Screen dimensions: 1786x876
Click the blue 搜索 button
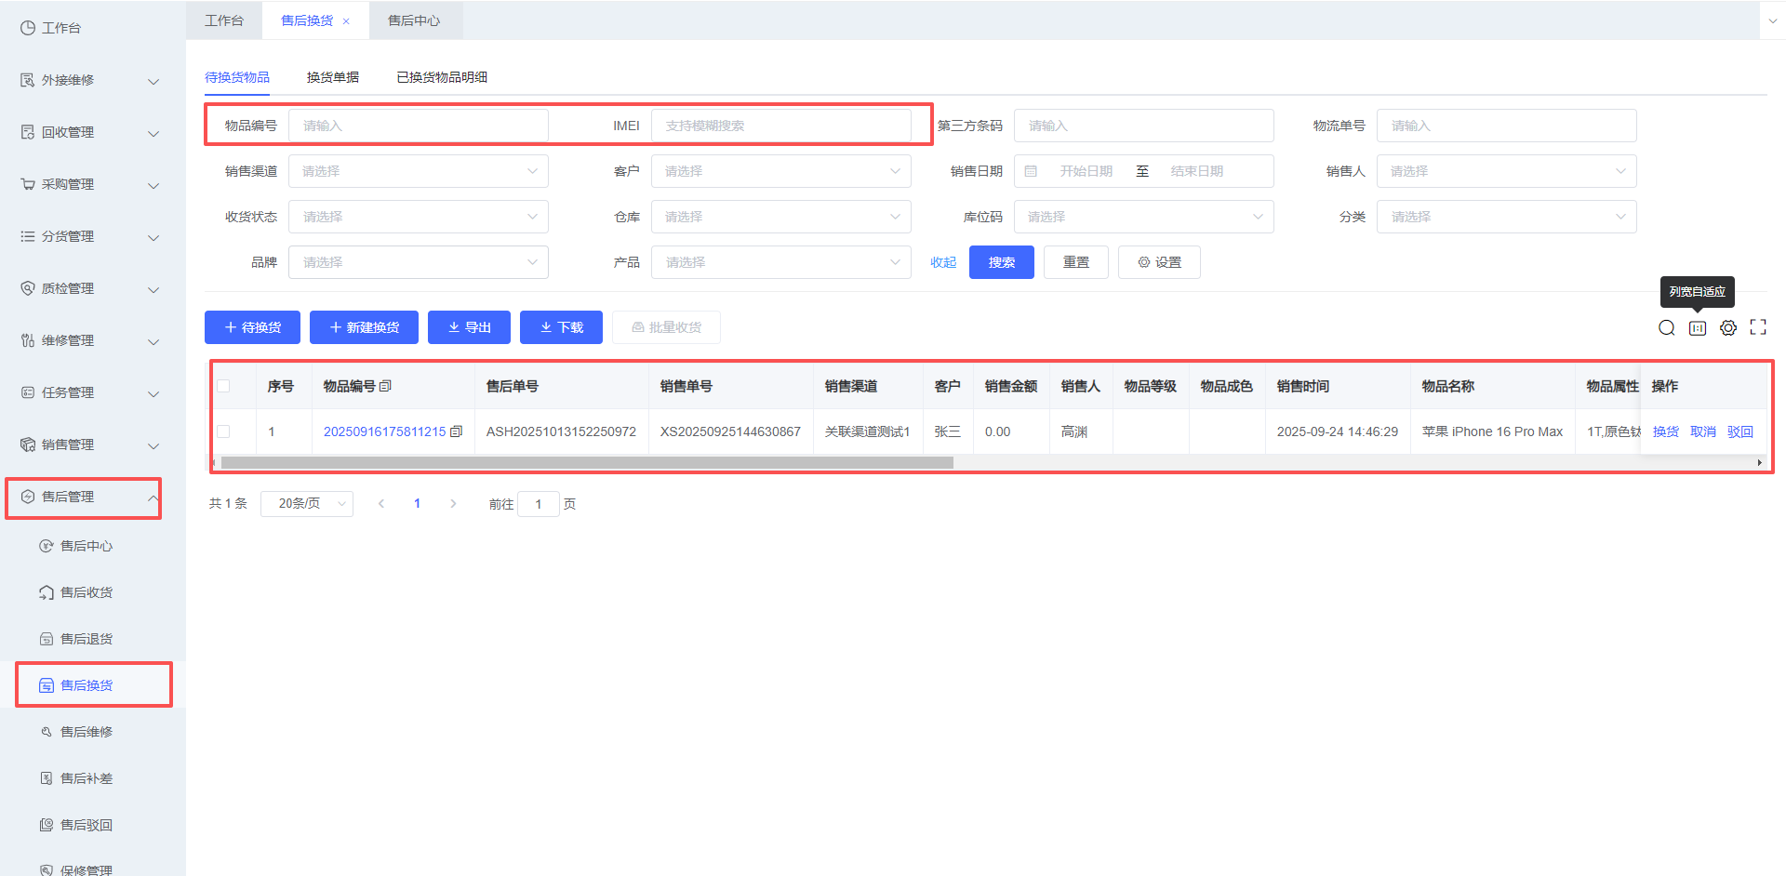[x=1001, y=262]
